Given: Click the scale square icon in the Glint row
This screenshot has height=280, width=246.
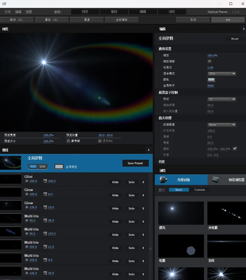Looking at the screenshot, I should [x=45, y=181].
